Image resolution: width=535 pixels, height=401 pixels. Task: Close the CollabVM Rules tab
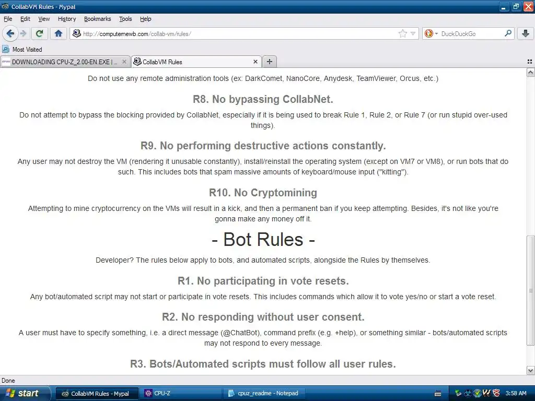pyautogui.click(x=255, y=62)
